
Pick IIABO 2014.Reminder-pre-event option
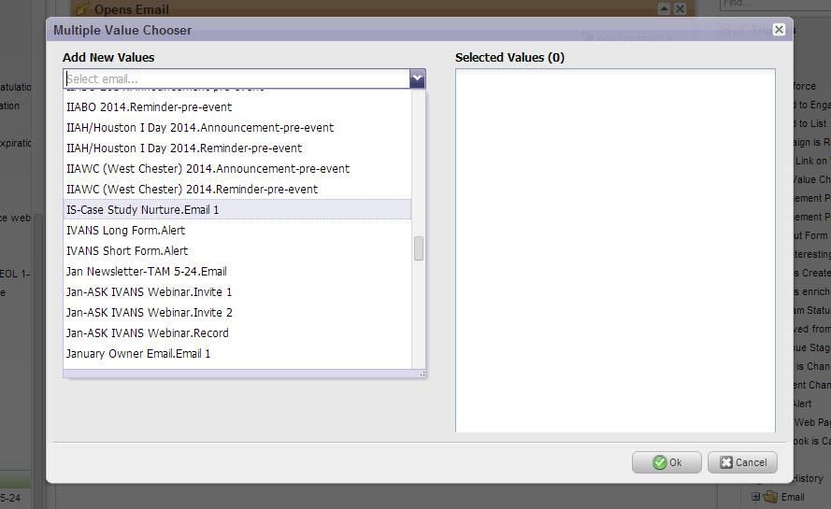(150, 107)
